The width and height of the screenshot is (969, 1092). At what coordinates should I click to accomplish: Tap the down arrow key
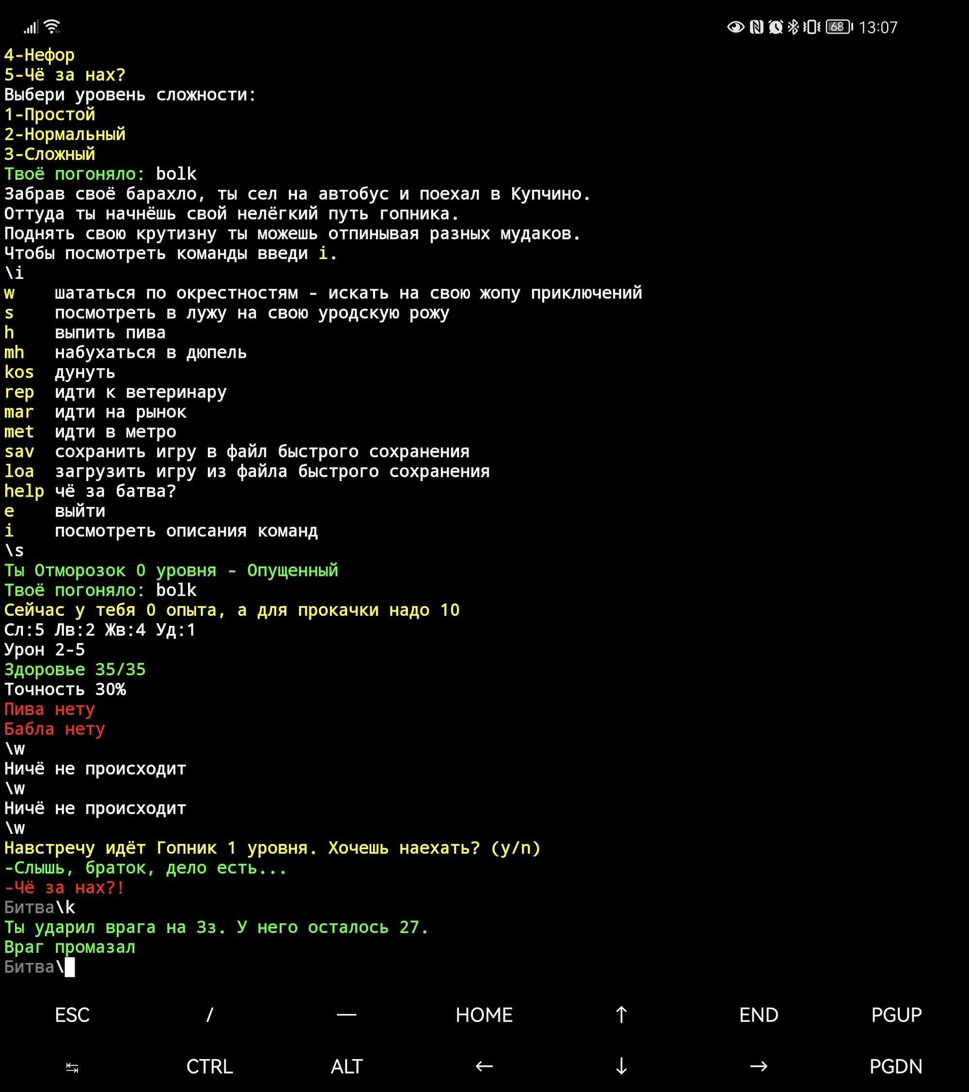tap(621, 1066)
